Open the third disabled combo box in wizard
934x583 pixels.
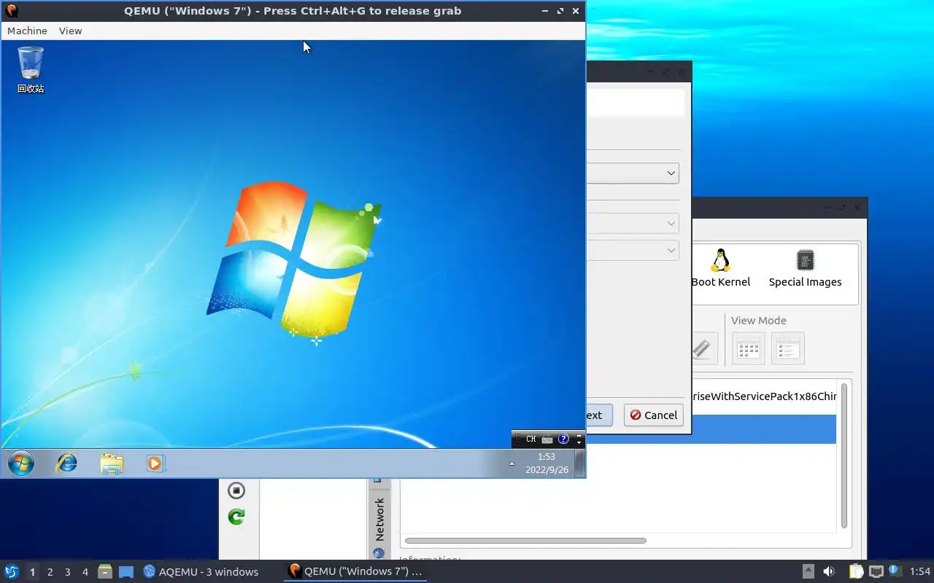[633, 250]
